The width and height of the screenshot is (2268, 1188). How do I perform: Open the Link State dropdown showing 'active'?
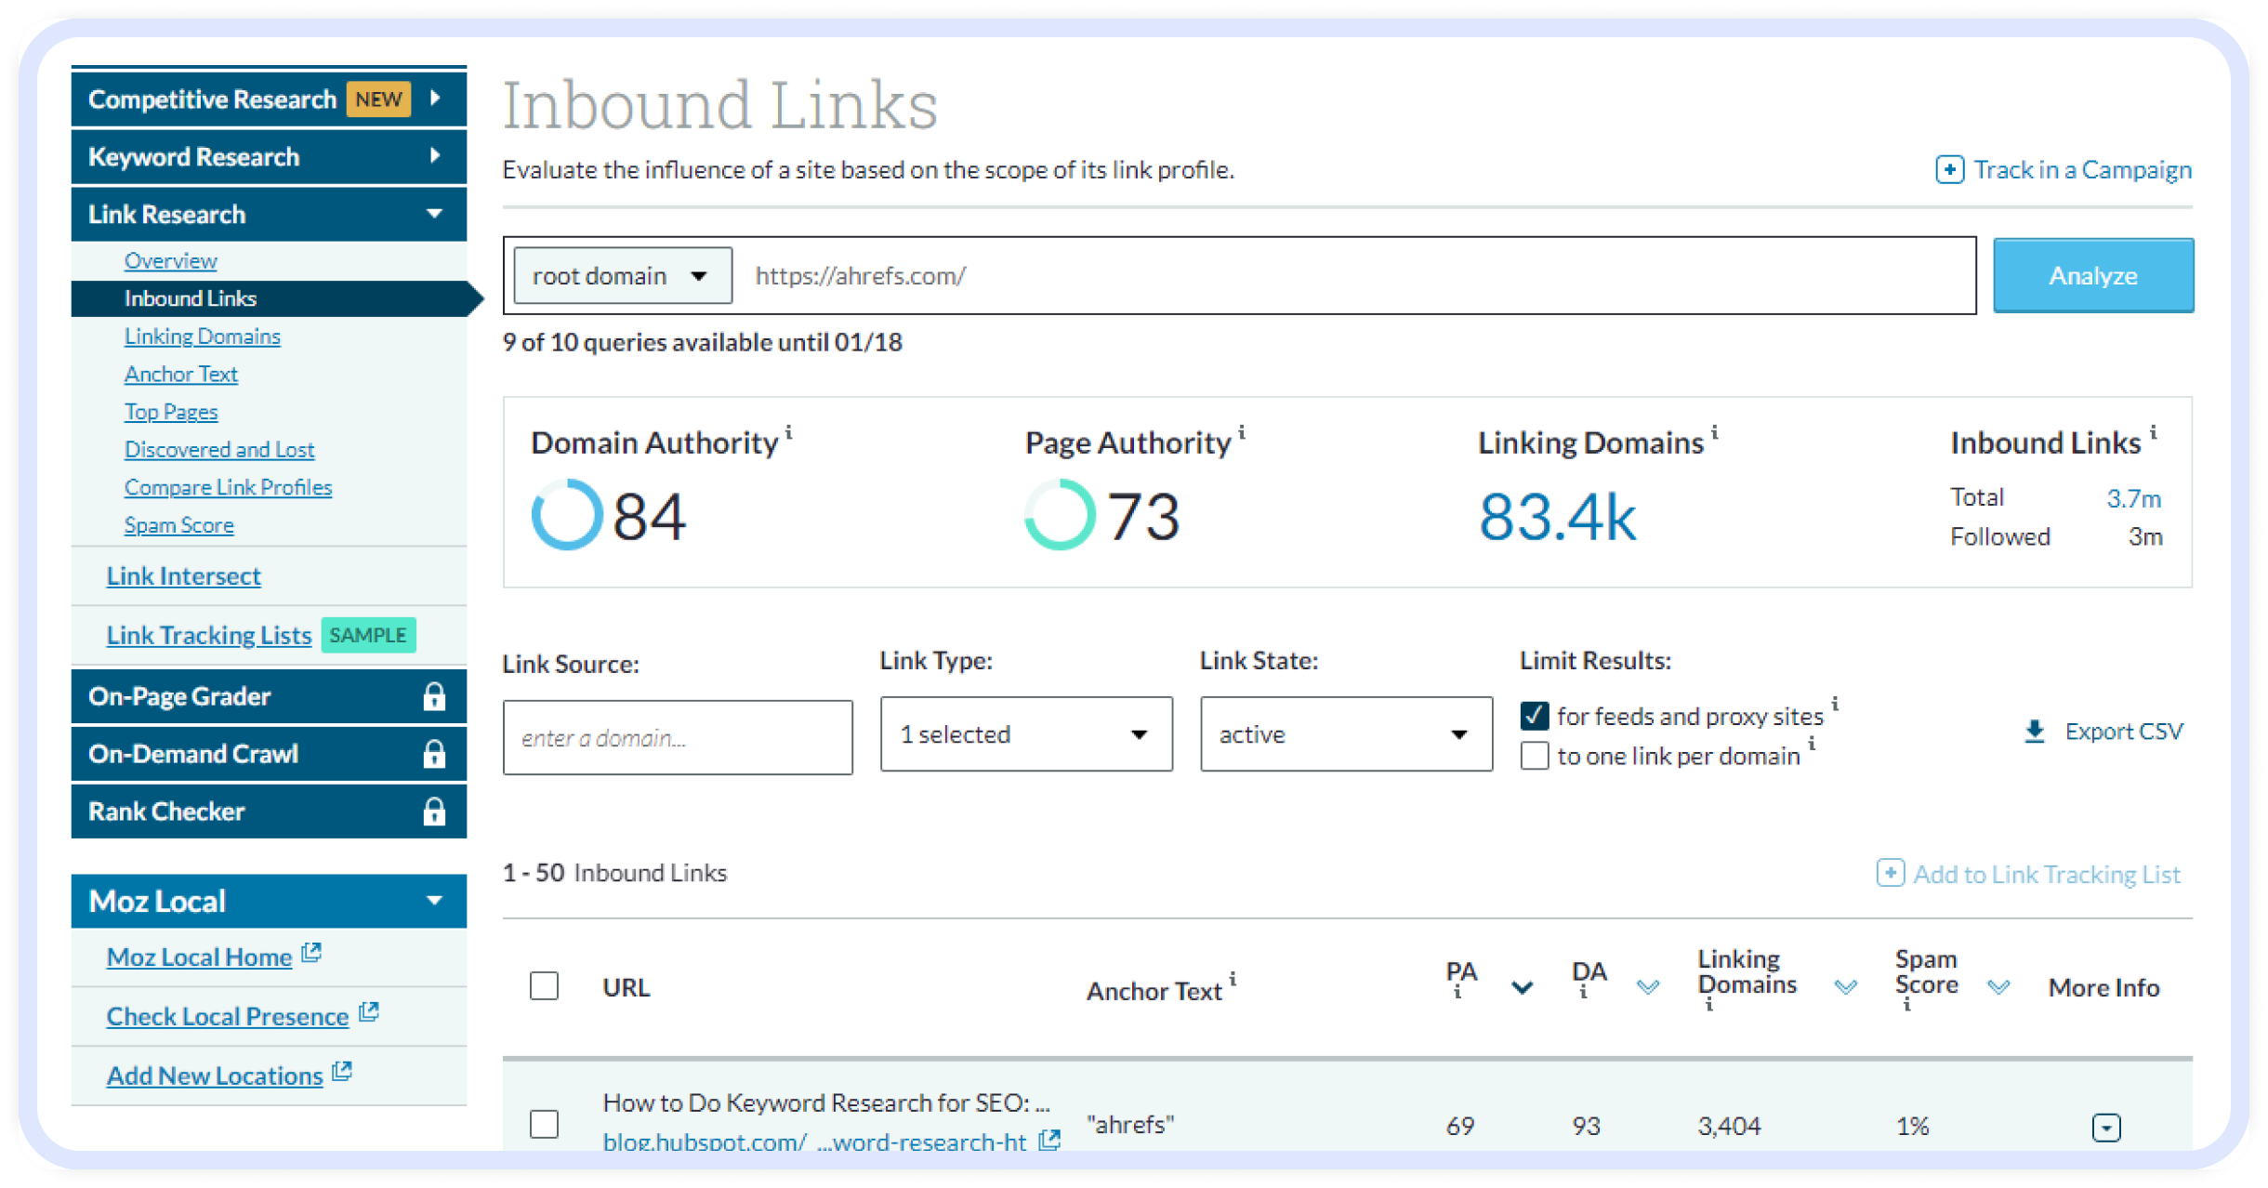[x=1345, y=734]
